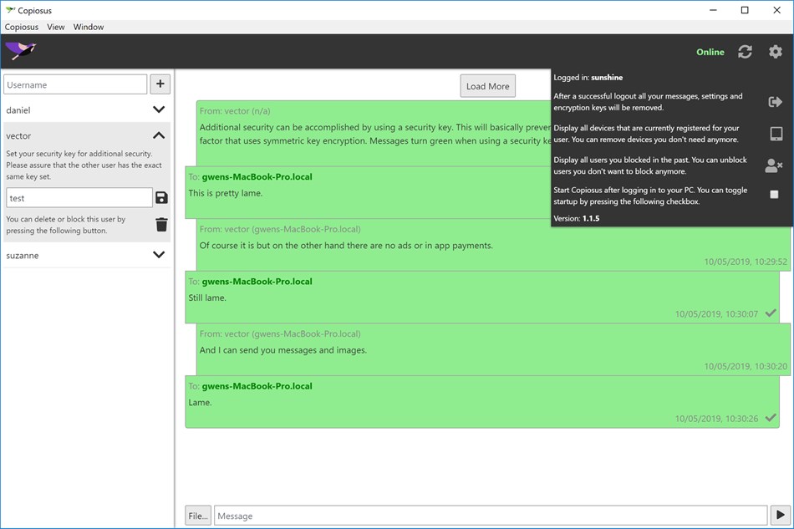
Task: Open settings via the gear icon
Action: click(x=775, y=52)
